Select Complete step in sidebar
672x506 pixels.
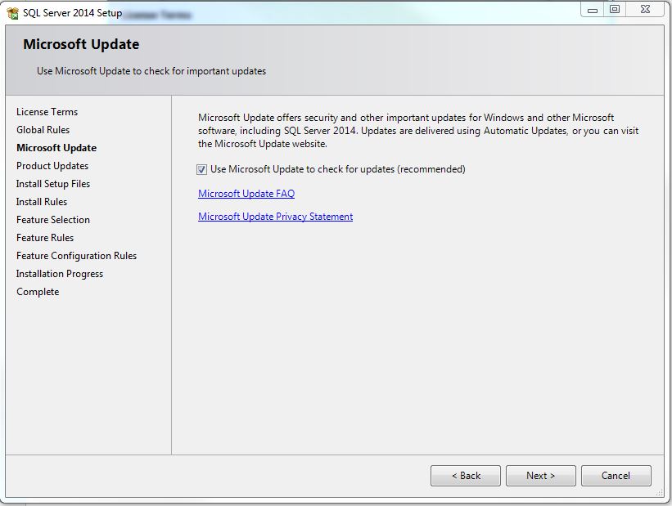38,292
